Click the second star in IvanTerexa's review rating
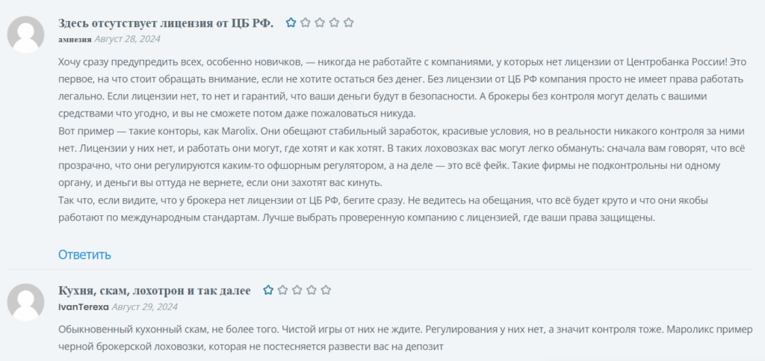 (x=282, y=290)
